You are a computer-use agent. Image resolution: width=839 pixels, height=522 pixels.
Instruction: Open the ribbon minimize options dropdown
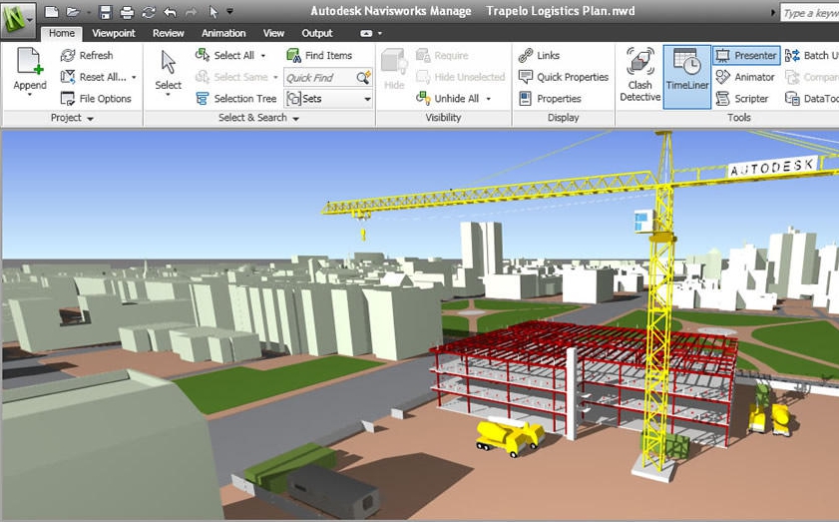tap(380, 33)
